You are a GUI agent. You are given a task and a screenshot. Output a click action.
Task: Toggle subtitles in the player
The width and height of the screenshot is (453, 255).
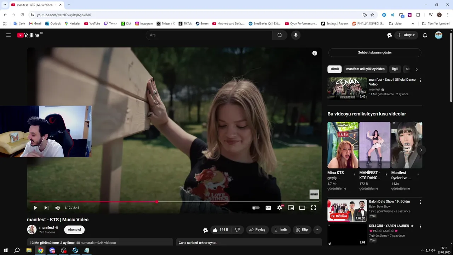(268, 208)
